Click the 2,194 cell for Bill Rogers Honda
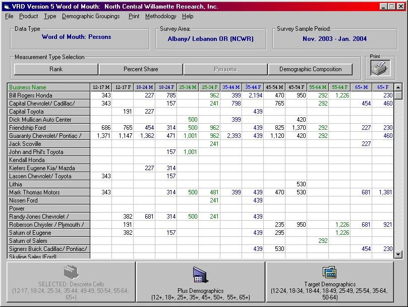 click(253, 95)
